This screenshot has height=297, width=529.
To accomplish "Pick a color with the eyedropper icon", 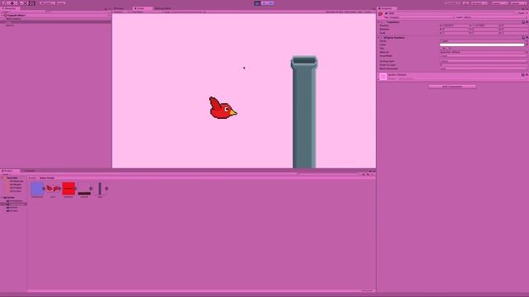I will click(x=527, y=45).
